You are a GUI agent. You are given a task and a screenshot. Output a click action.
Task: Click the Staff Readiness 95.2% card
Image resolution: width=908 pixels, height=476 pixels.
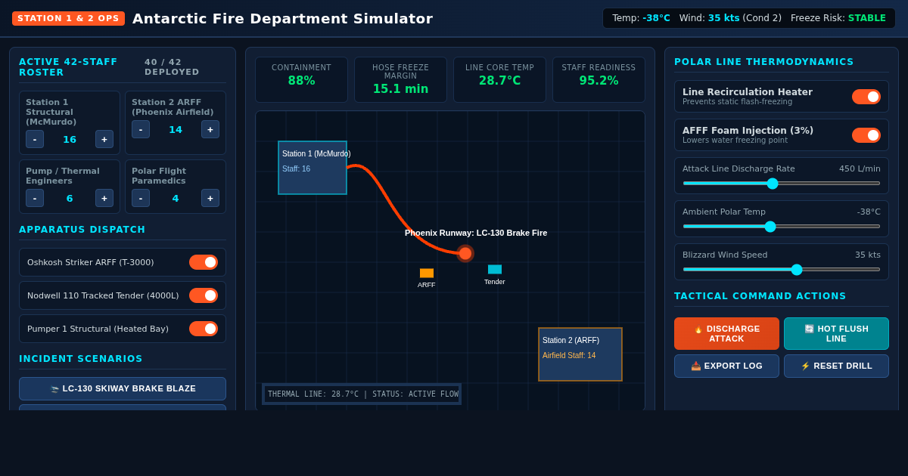(599, 80)
